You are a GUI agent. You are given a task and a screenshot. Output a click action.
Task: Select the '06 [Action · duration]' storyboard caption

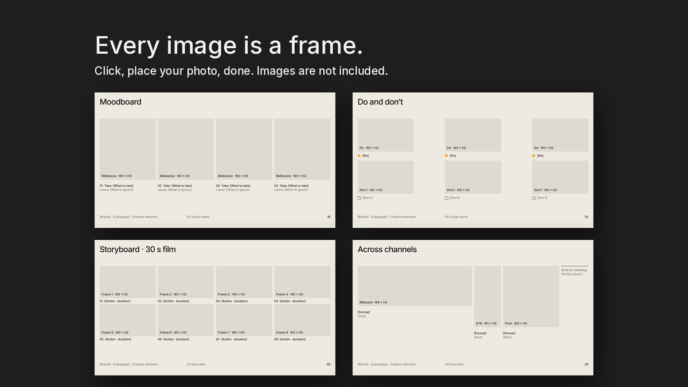pos(173,339)
